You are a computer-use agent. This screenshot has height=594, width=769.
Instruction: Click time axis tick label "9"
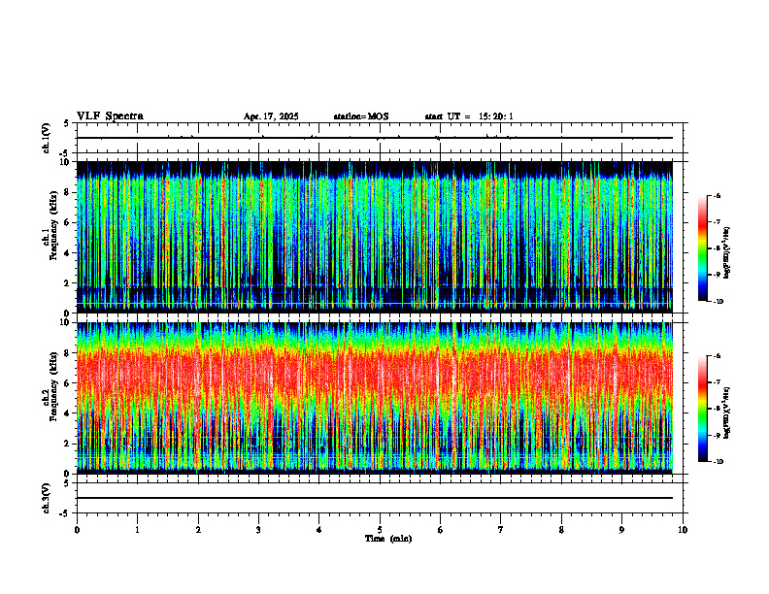[x=621, y=530]
